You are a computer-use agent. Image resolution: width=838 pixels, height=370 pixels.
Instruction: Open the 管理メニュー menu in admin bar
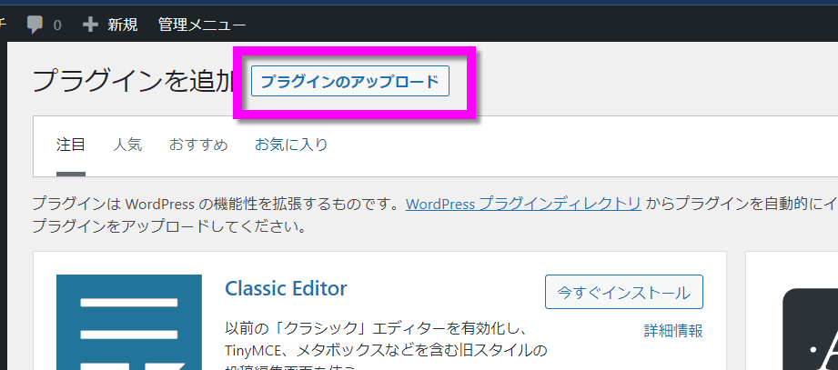(x=201, y=25)
